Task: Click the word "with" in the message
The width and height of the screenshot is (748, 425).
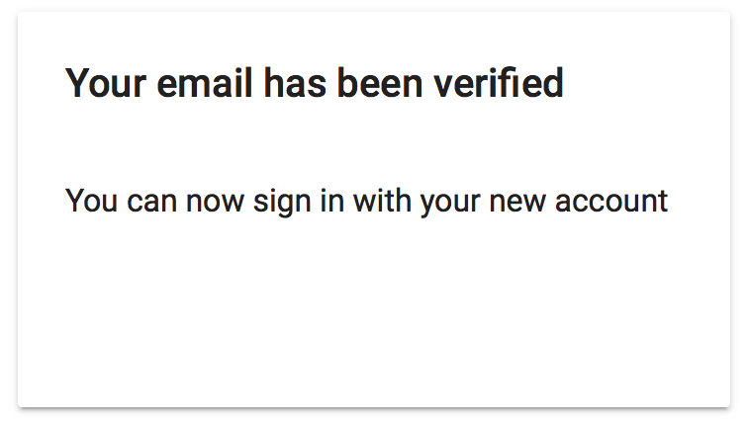Action: point(382,200)
